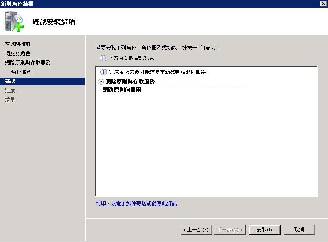Close the 新增角色精靈 window
The width and height of the screenshot is (328, 242).
point(324,3)
